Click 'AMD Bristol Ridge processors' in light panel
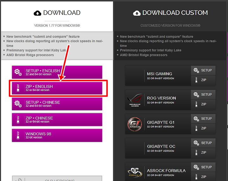This screenshot has height=181, width=228. click(30, 55)
